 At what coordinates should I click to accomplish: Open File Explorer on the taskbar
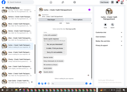[x=16, y=90]
